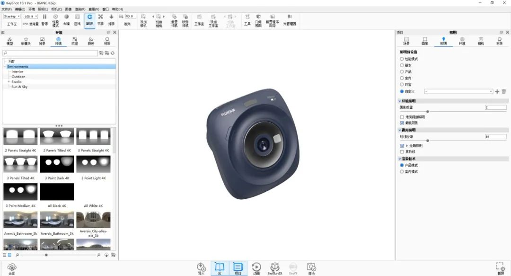Open the custom lighting preset combo box
The width and height of the screenshot is (511, 276).
pyautogui.click(x=458, y=91)
